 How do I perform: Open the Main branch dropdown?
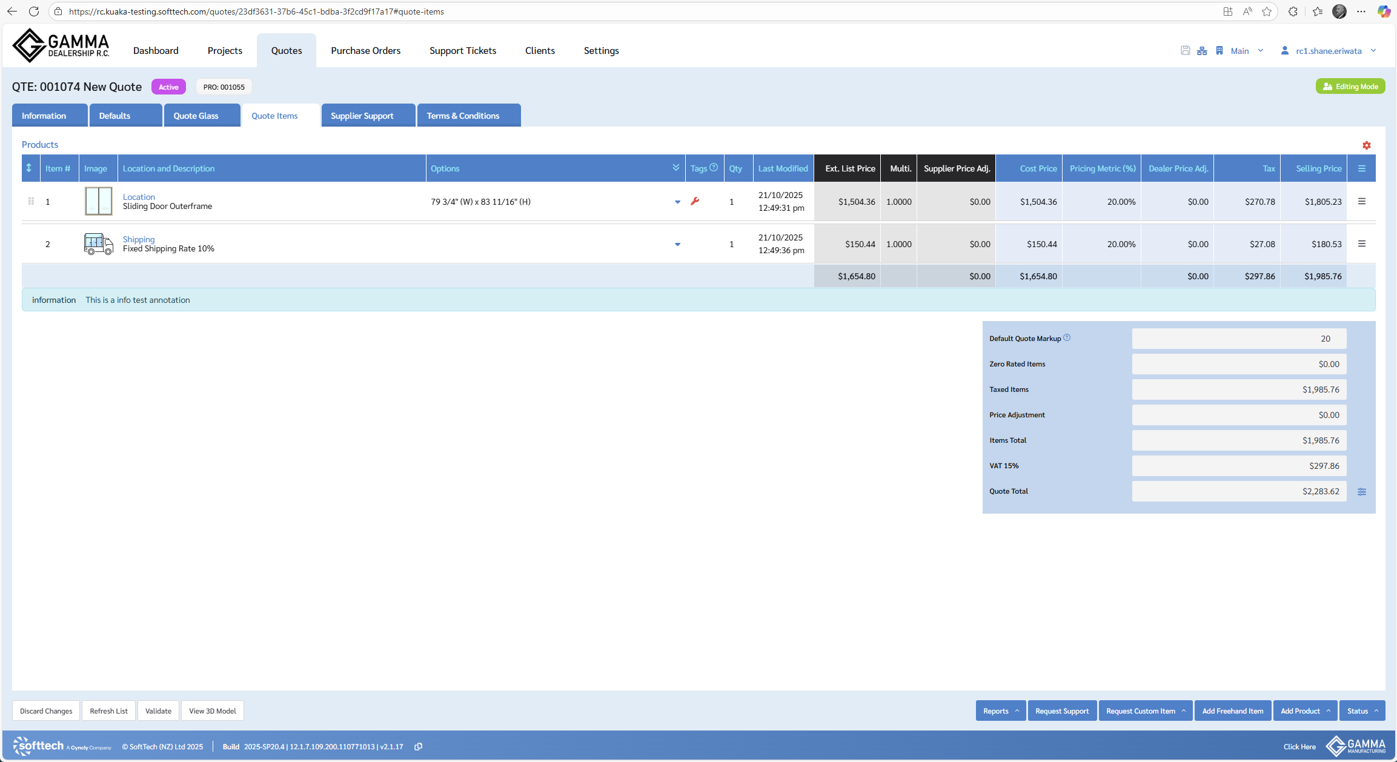pyautogui.click(x=1247, y=51)
